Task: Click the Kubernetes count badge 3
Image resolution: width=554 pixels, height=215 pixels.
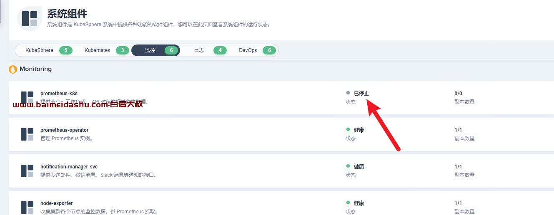Action: 123,50
